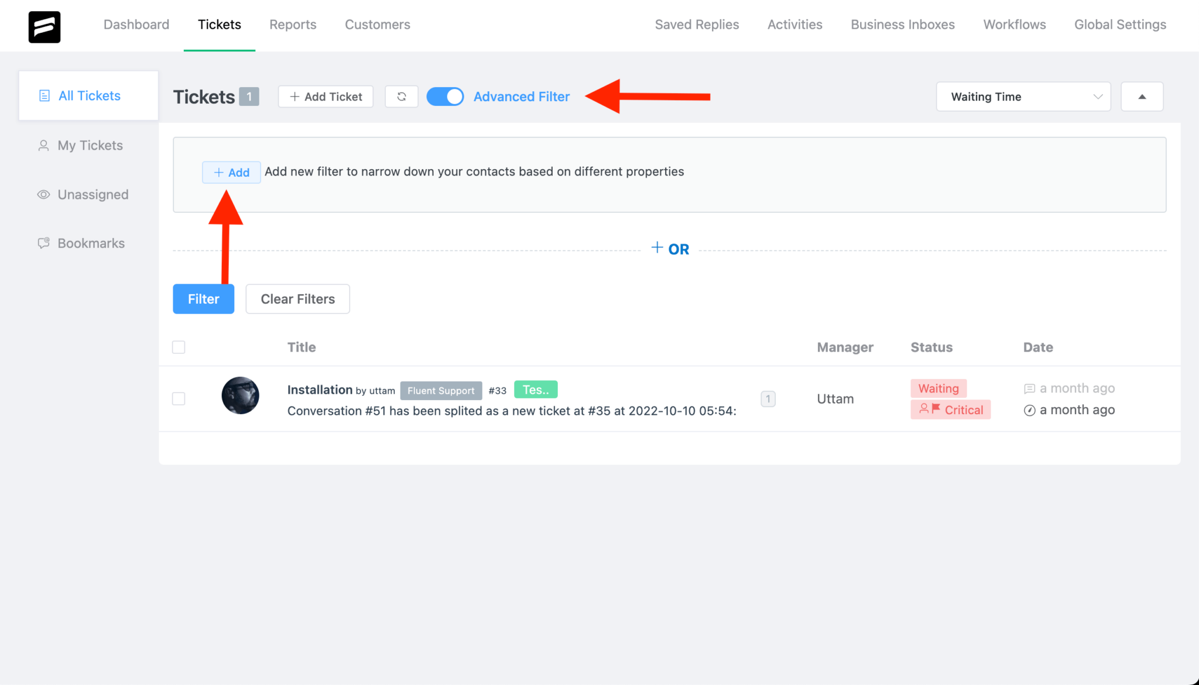Click the refresh tickets icon button
This screenshot has width=1199, height=685.
[x=402, y=97]
